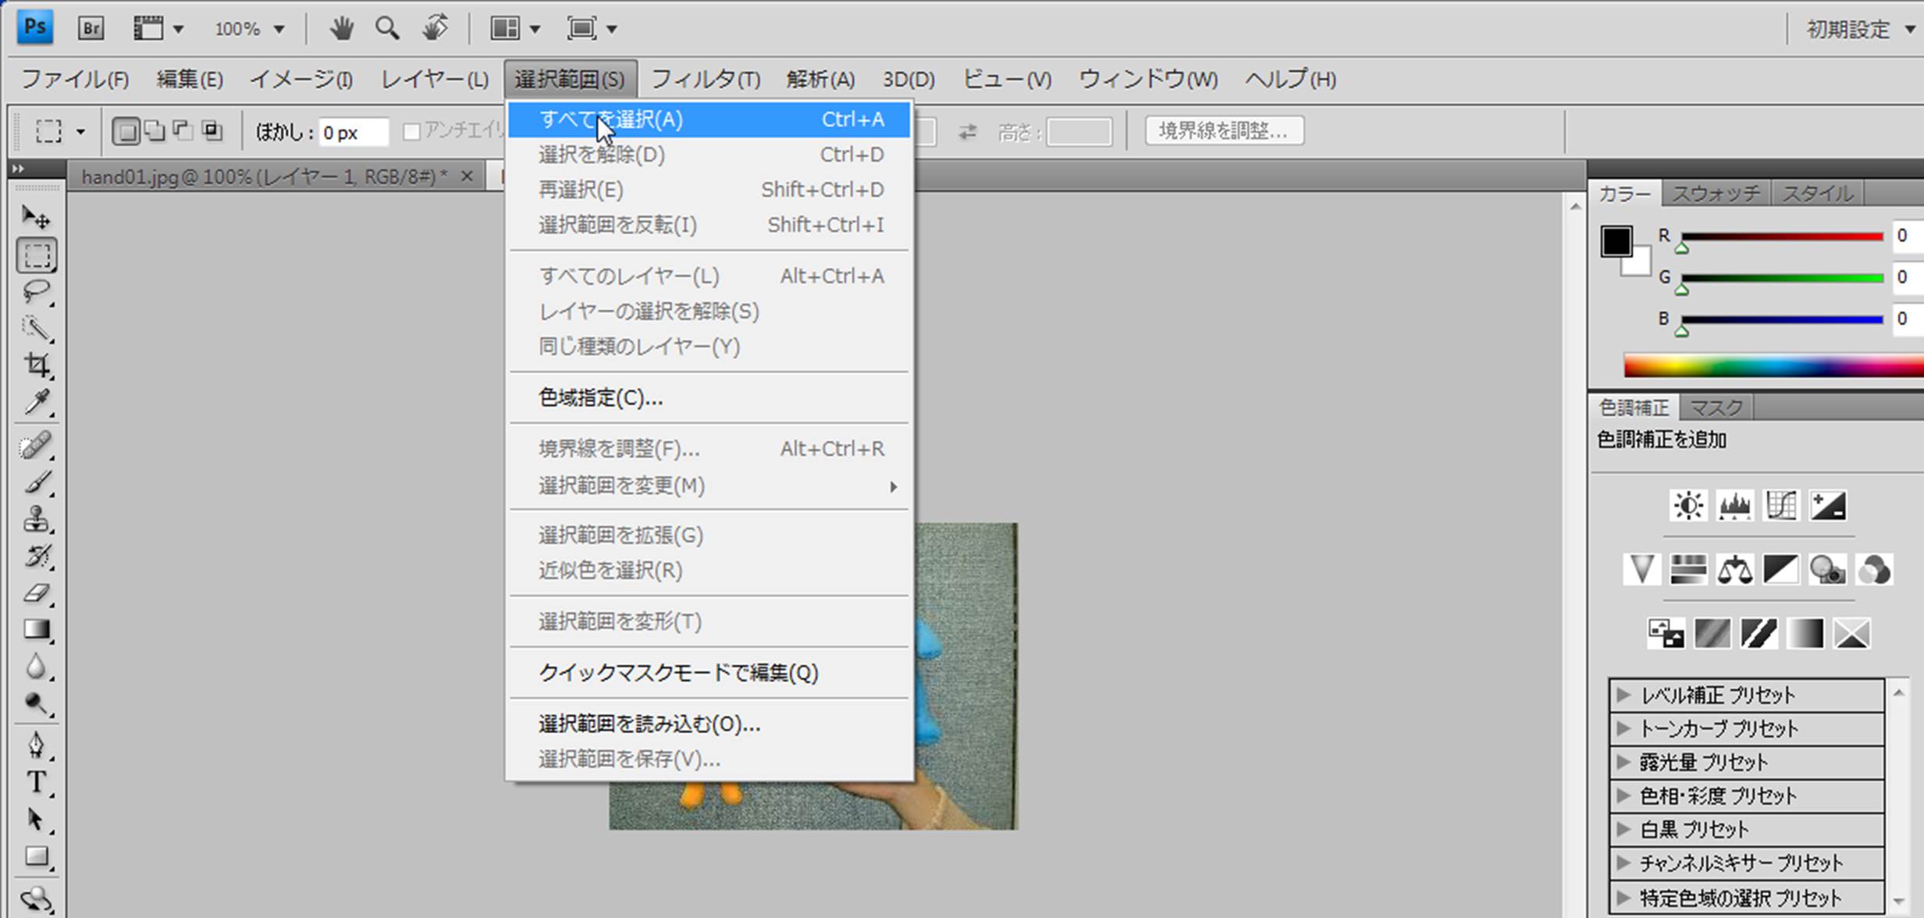1924x918 pixels.
Task: Add a Brightness/Contrast adjustment
Action: click(x=1688, y=506)
